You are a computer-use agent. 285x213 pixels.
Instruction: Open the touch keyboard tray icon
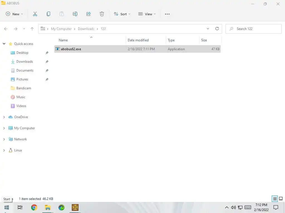248,207
